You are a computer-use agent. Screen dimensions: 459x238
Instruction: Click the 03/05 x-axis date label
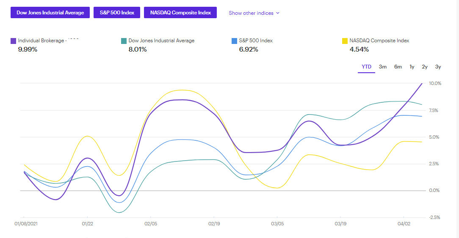tap(277, 224)
